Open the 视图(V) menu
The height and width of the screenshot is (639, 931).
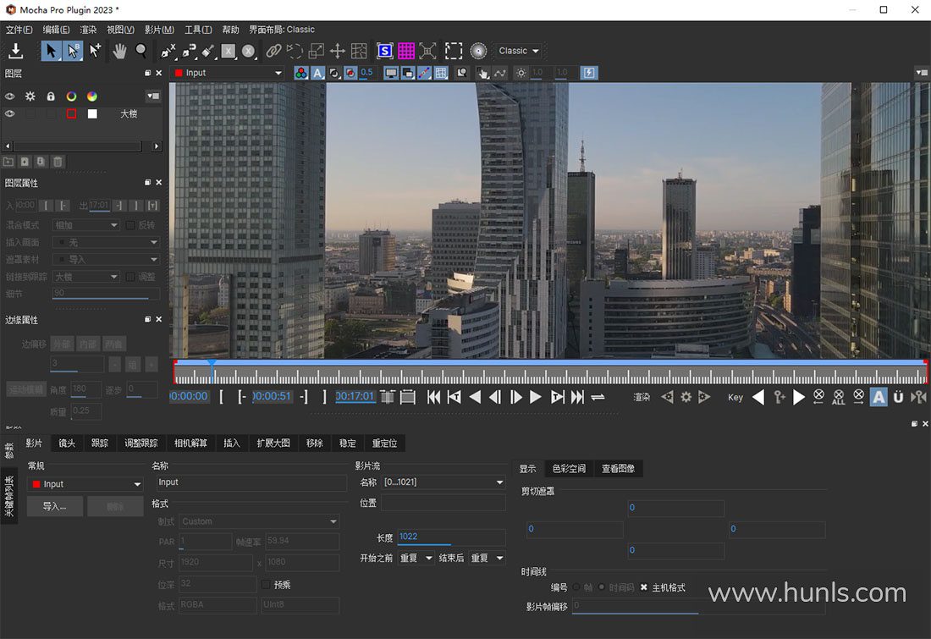point(120,30)
